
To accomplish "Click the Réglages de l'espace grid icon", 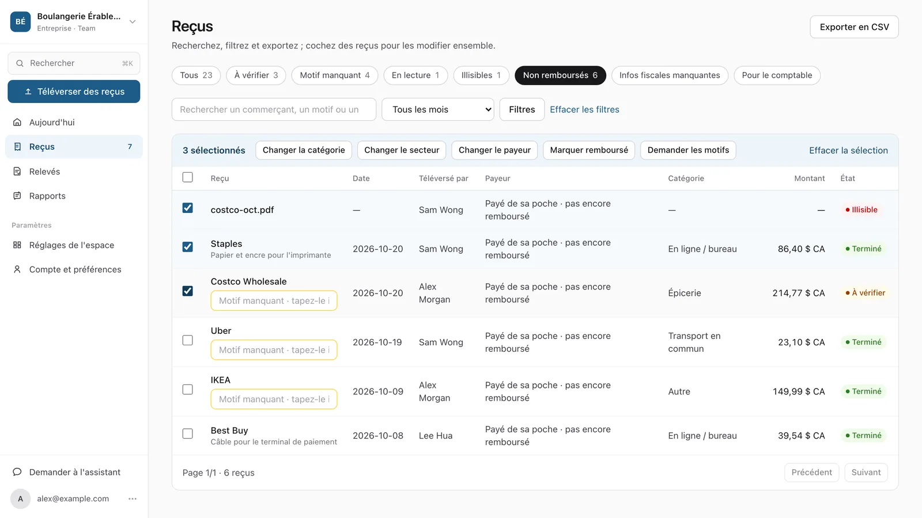I will pyautogui.click(x=17, y=245).
